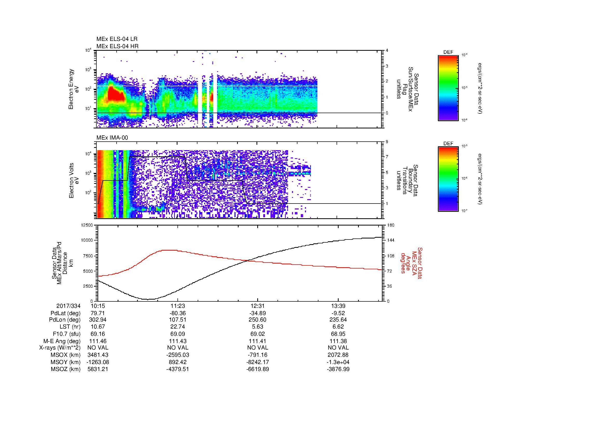Click the 'MSOX (km)' row label

click(x=66, y=355)
